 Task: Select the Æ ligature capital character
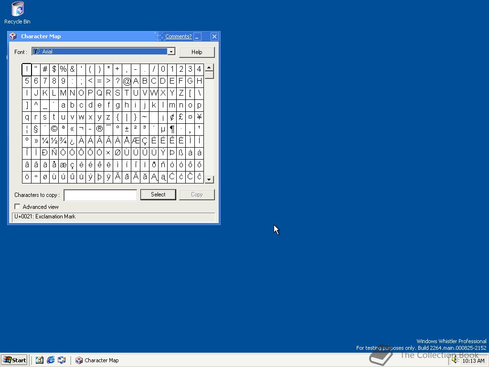(136, 141)
